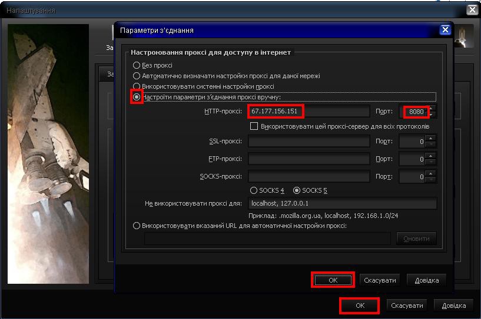The height and width of the screenshot is (319, 481).
Task: Confirm connection settings with OK
Action: [333, 280]
